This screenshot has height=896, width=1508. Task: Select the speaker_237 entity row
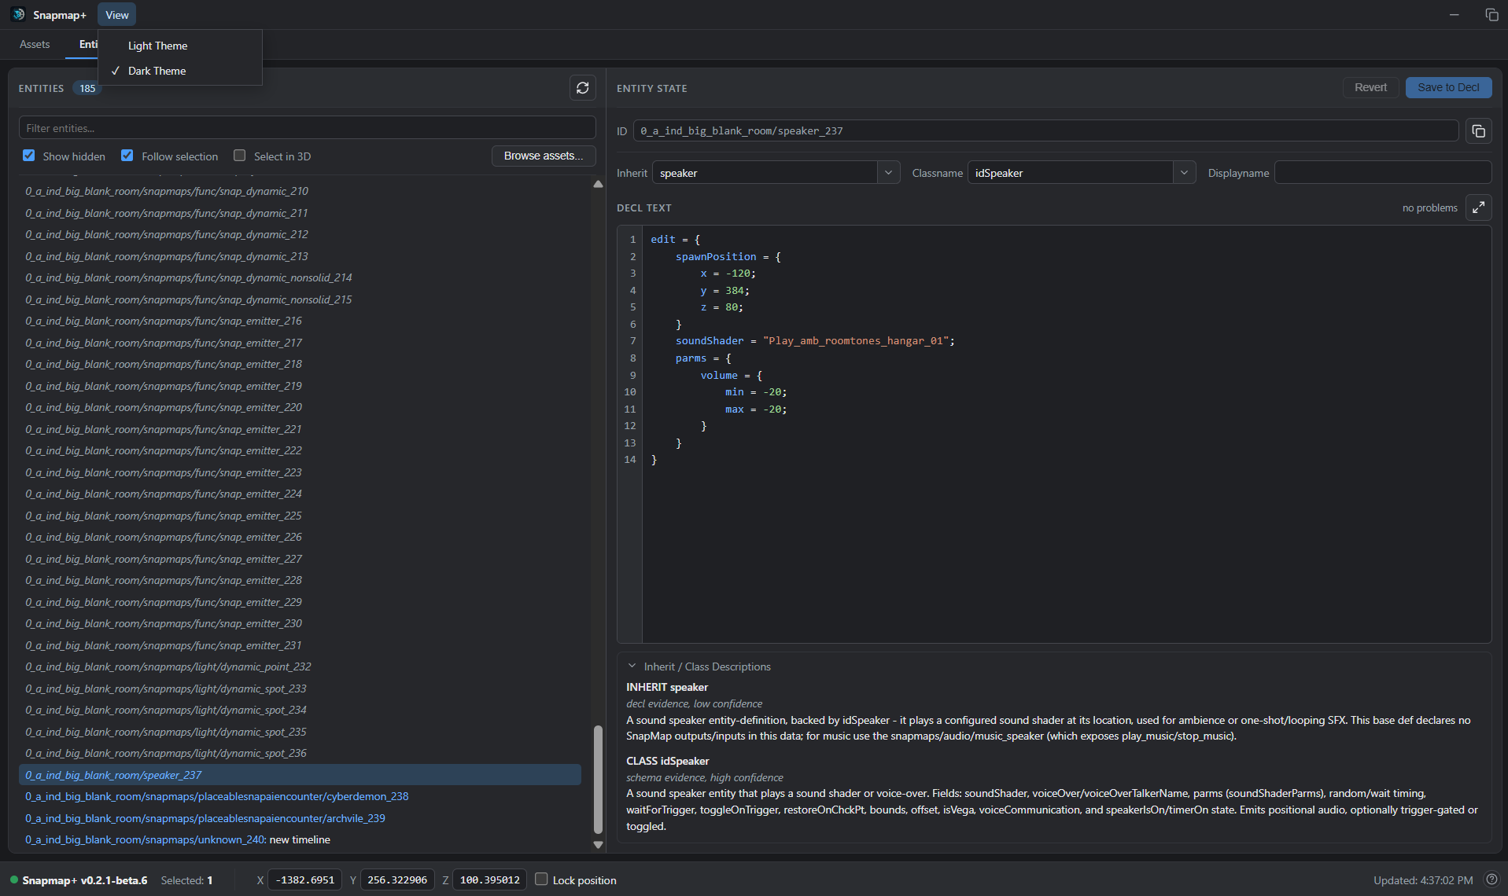point(300,775)
